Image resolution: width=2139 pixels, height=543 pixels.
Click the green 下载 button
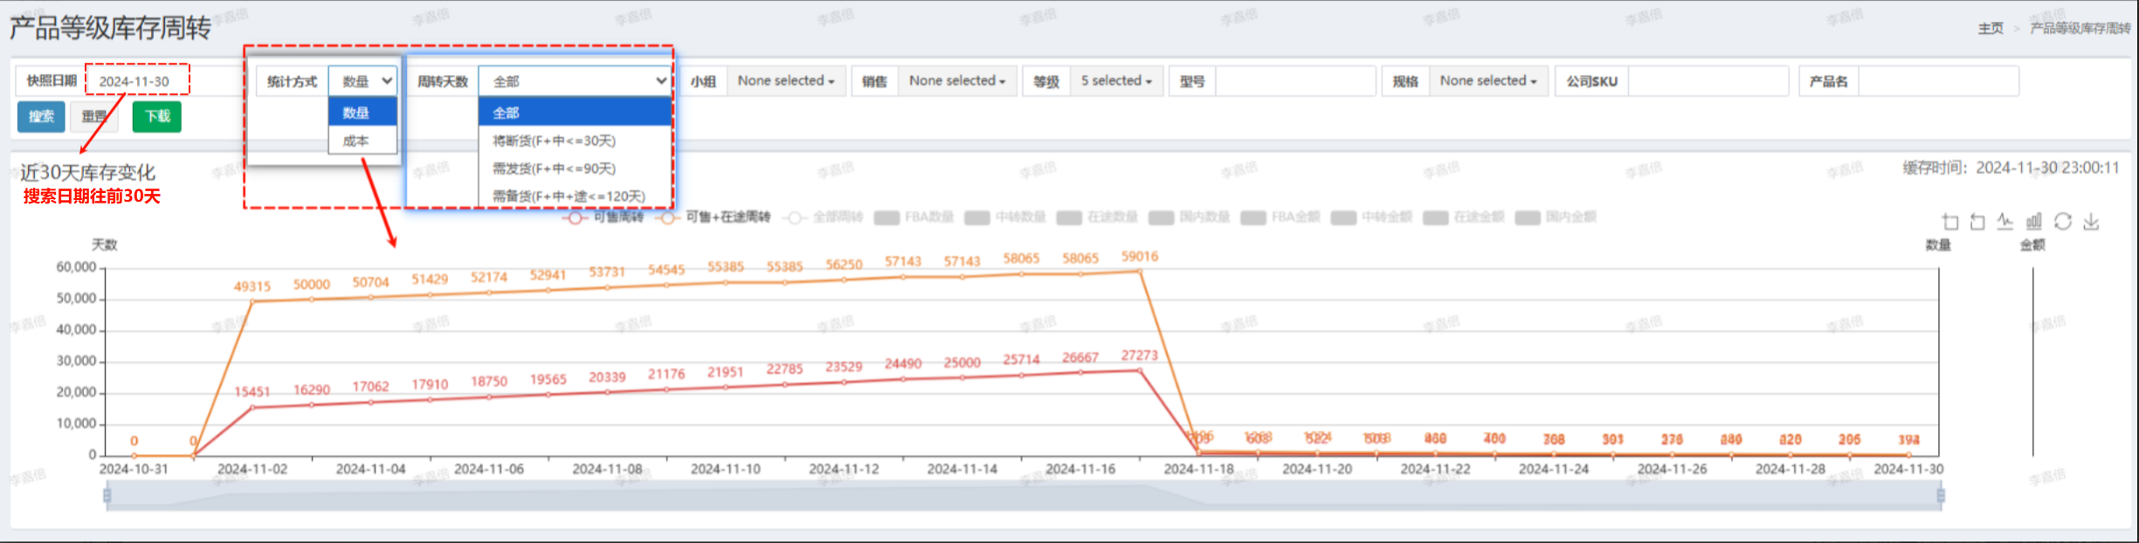click(x=157, y=116)
